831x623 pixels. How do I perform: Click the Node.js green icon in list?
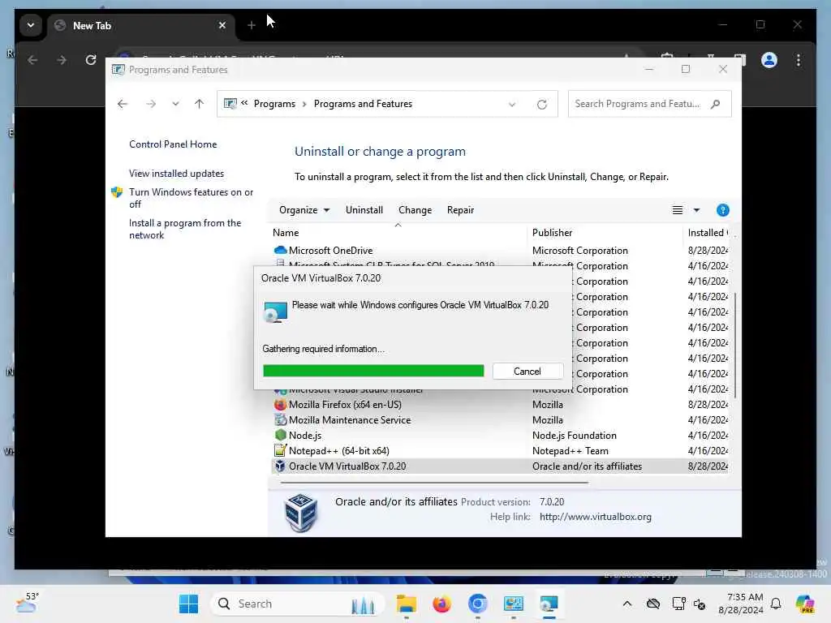pos(280,436)
